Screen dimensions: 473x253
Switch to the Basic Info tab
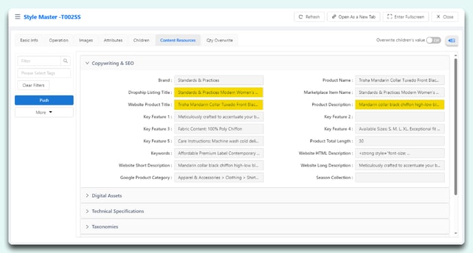click(29, 40)
